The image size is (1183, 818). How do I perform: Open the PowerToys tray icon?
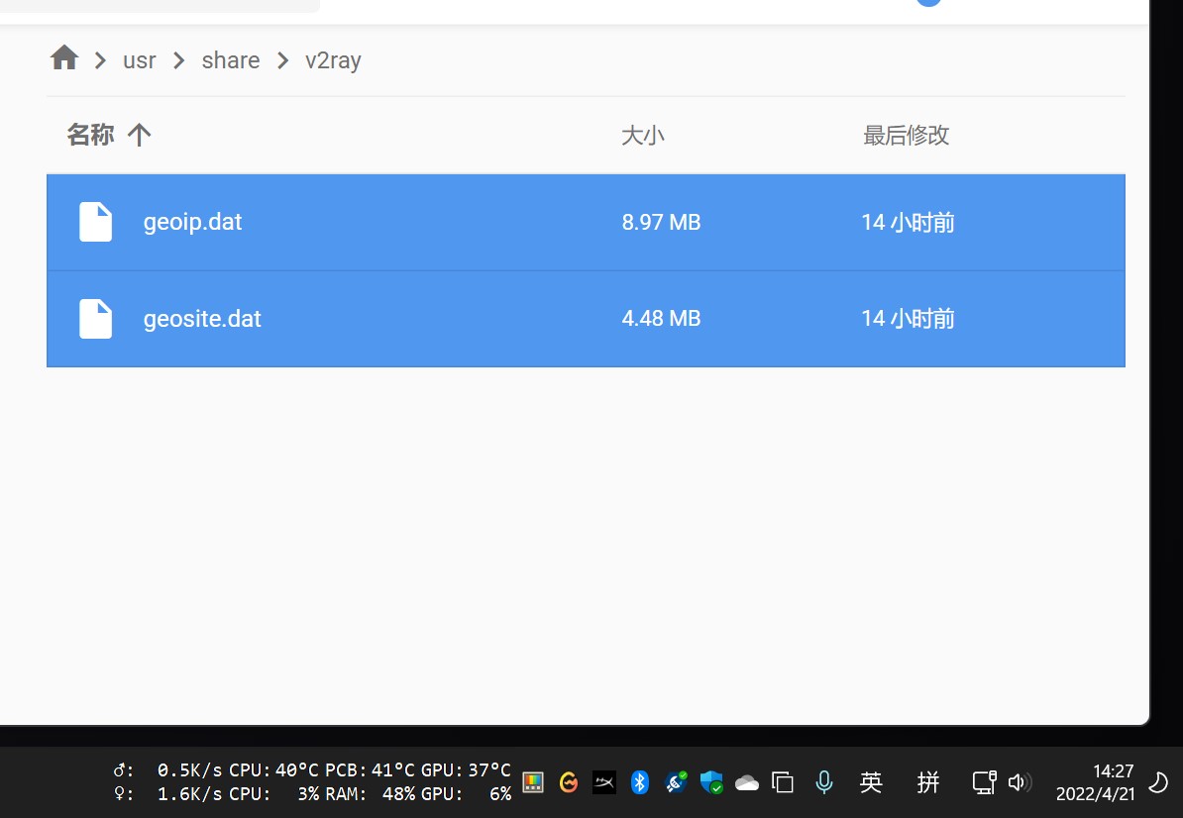click(533, 782)
